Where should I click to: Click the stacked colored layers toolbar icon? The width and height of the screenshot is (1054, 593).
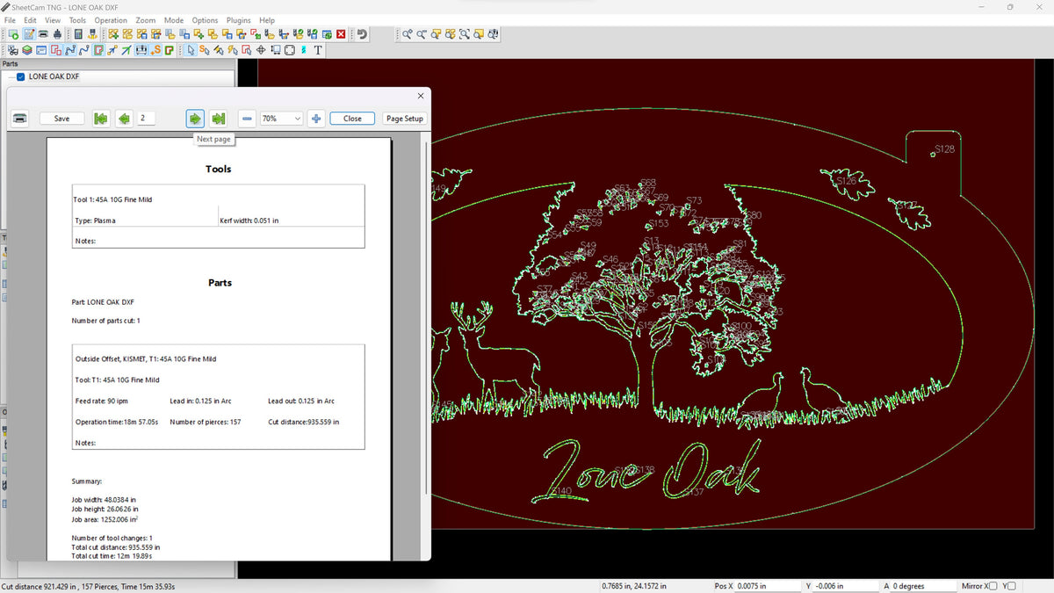pyautogui.click(x=27, y=50)
